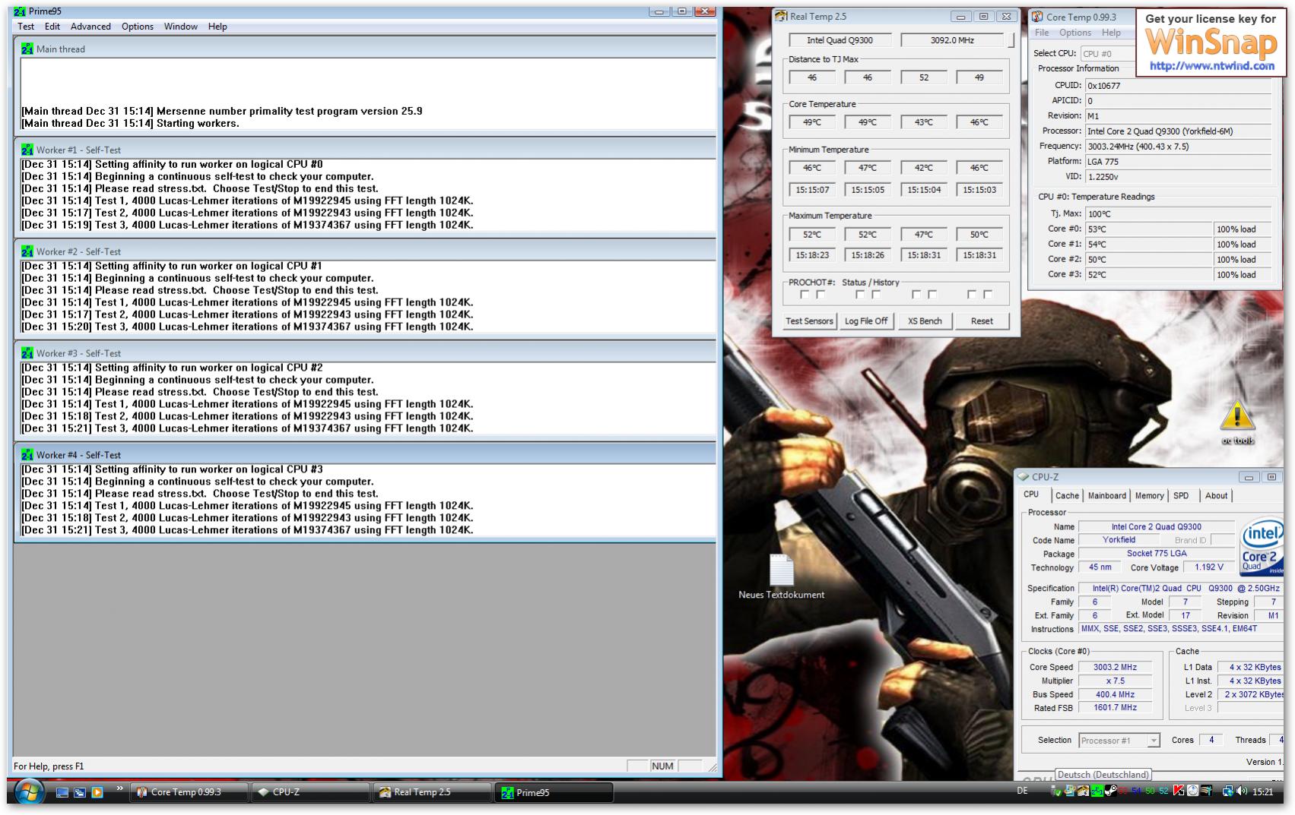Expand the quick launch overflow chevron
1295x815 pixels.
click(119, 788)
